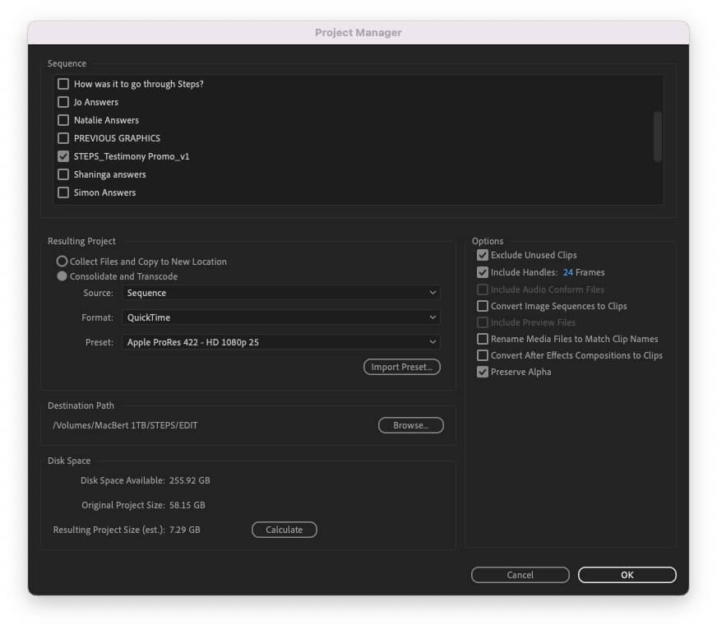Check the 'How was it to go through Steps?' sequence

(x=63, y=84)
